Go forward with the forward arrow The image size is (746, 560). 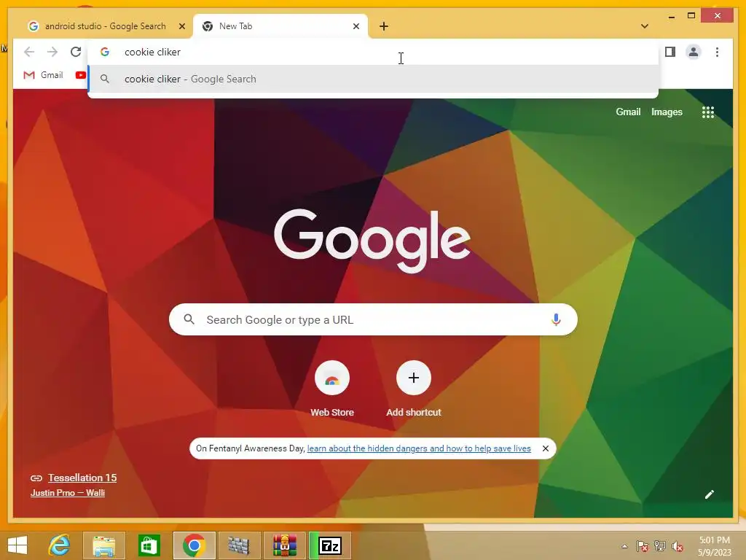pyautogui.click(x=52, y=52)
